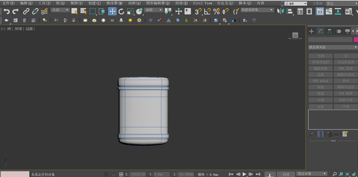Open the 创建选择集 named selection dropdown

coord(257,10)
